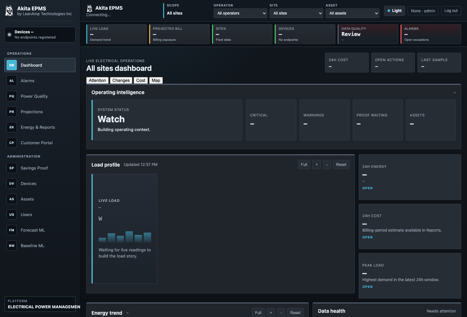Click the Platform Electrical Power Management box
This screenshot has width=467, height=317.
click(x=40, y=304)
